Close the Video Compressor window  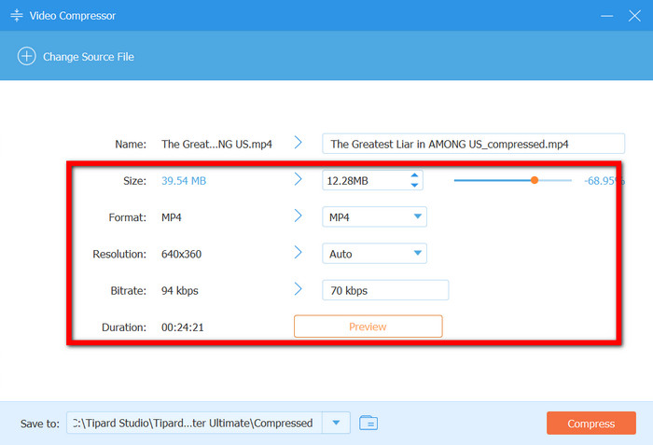tap(634, 16)
